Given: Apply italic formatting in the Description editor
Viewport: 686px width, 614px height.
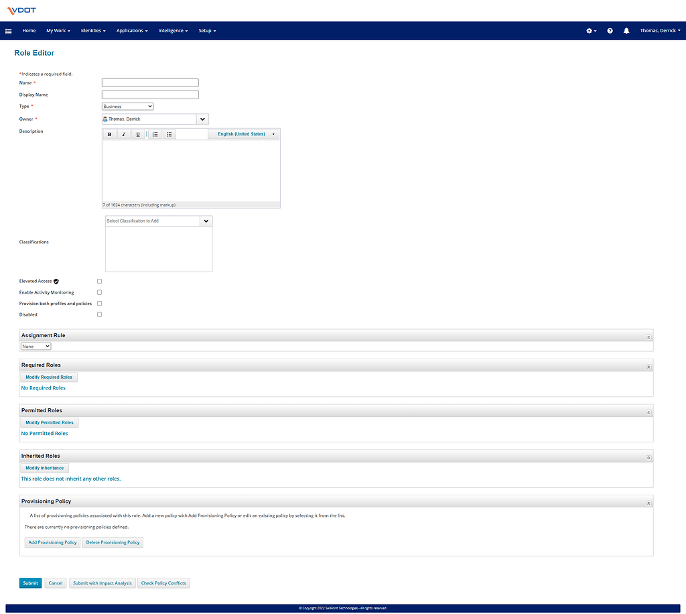Looking at the screenshot, I should point(124,134).
